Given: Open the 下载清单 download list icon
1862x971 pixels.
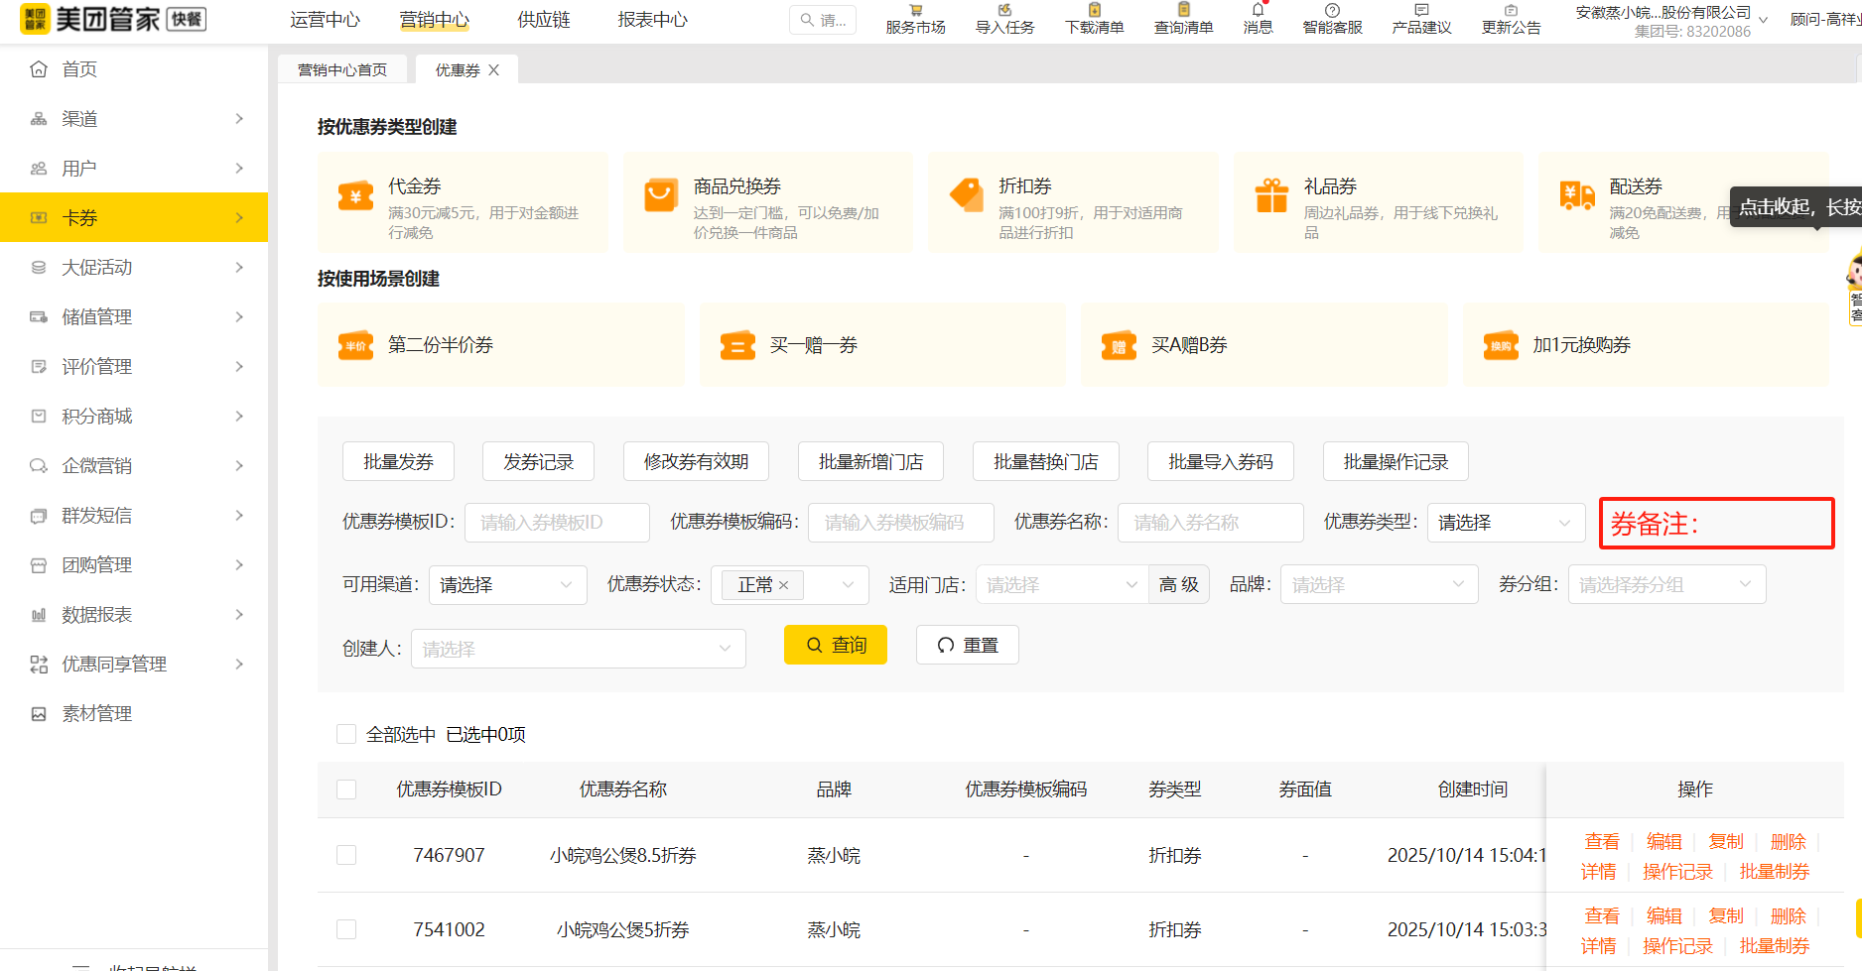Looking at the screenshot, I should pos(1093,20).
